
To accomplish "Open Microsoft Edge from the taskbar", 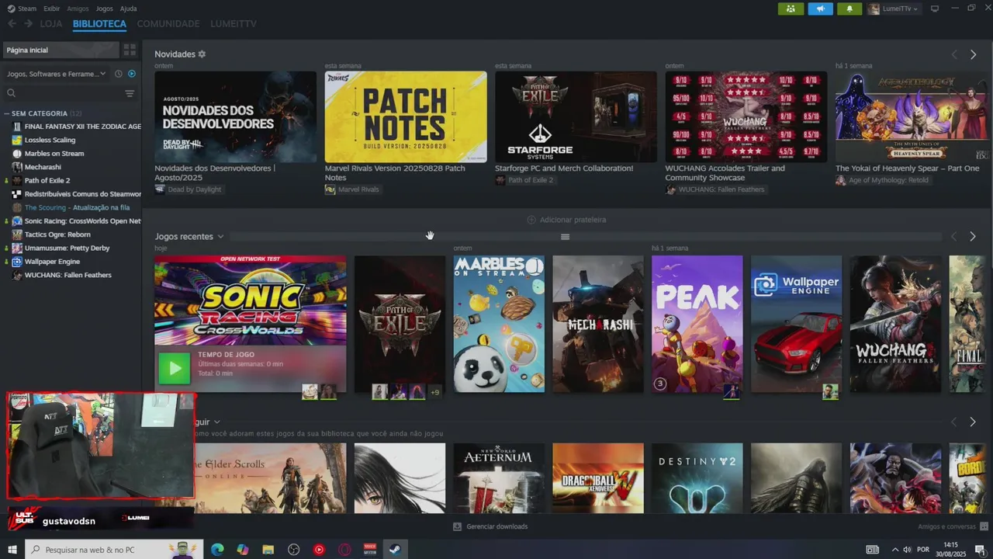I will click(216, 550).
